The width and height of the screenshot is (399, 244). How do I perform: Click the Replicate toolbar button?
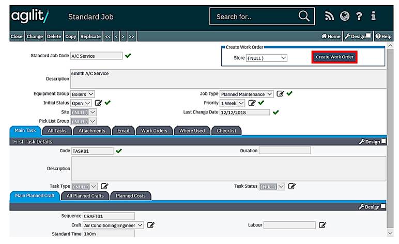pyautogui.click(x=90, y=37)
